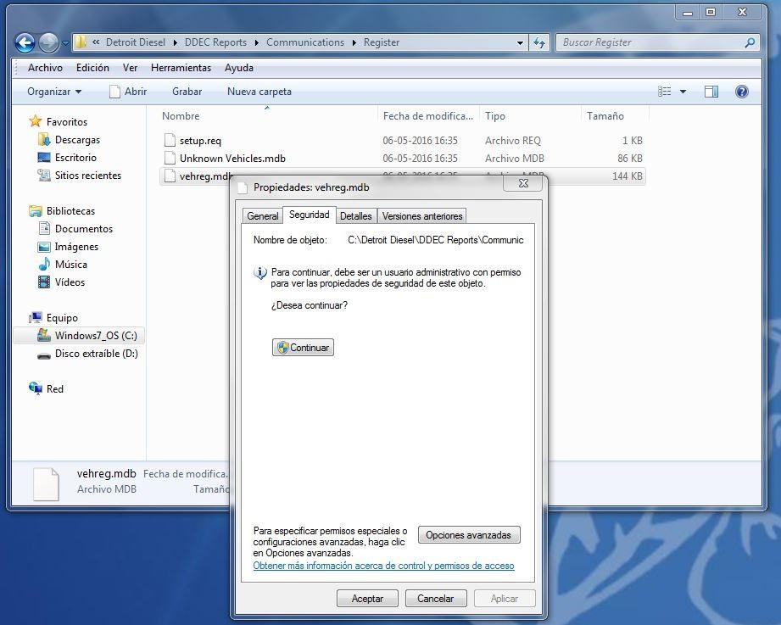This screenshot has width=781, height=625.
Task: Sort by the Nombre column header
Action: [267, 116]
